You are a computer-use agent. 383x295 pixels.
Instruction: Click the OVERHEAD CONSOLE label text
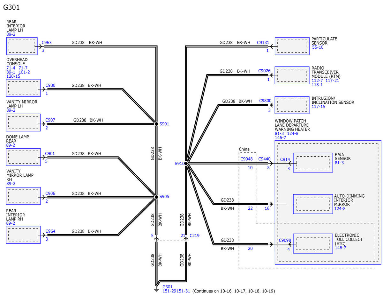[x=17, y=62]
